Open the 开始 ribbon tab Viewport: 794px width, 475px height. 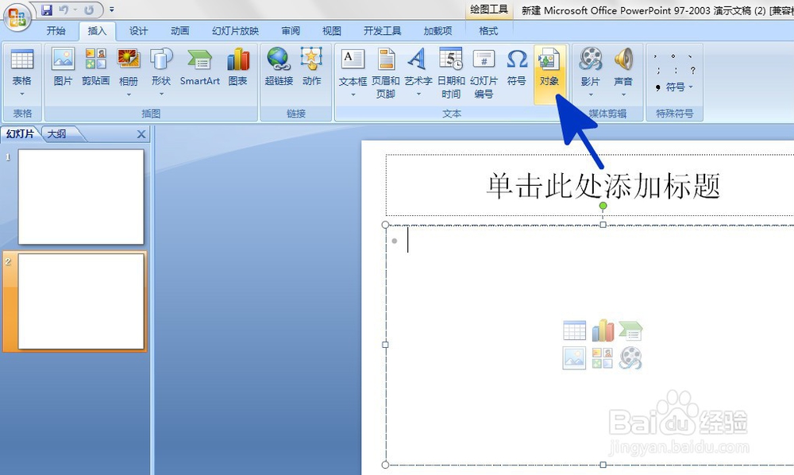click(x=56, y=31)
